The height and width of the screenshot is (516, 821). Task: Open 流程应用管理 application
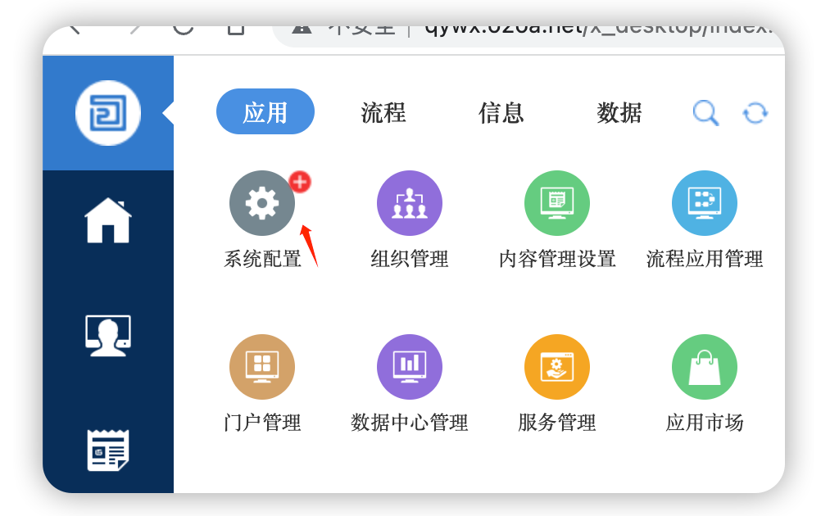[705, 203]
